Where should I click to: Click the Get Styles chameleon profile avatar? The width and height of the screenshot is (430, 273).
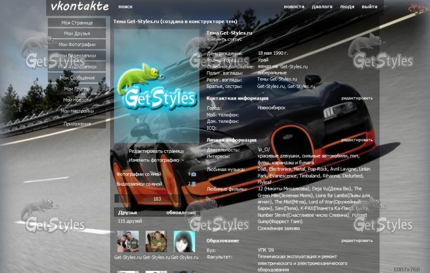coord(156,86)
